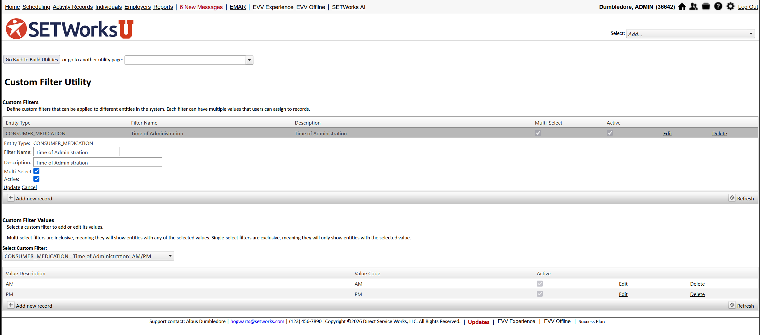Open the settings gear icon
The width and height of the screenshot is (760, 335).
tap(730, 7)
